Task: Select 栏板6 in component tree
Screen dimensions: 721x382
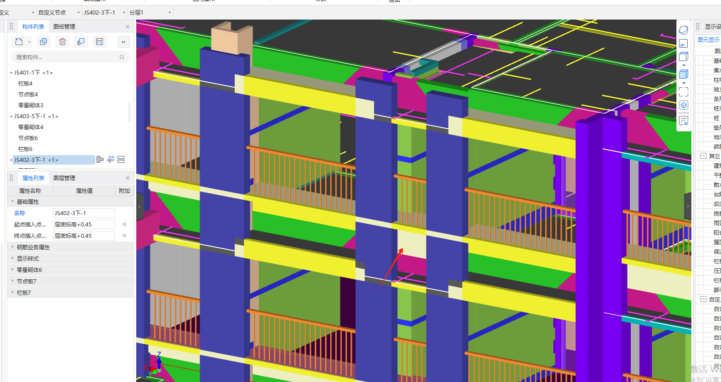Action: pos(25,149)
